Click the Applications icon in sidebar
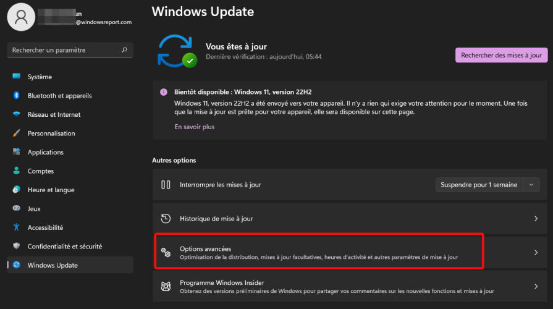The height and width of the screenshot is (309, 553). coord(16,151)
